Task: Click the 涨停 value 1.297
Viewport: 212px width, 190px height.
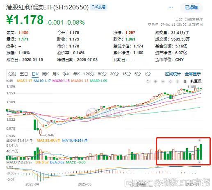Action: [x=130, y=33]
